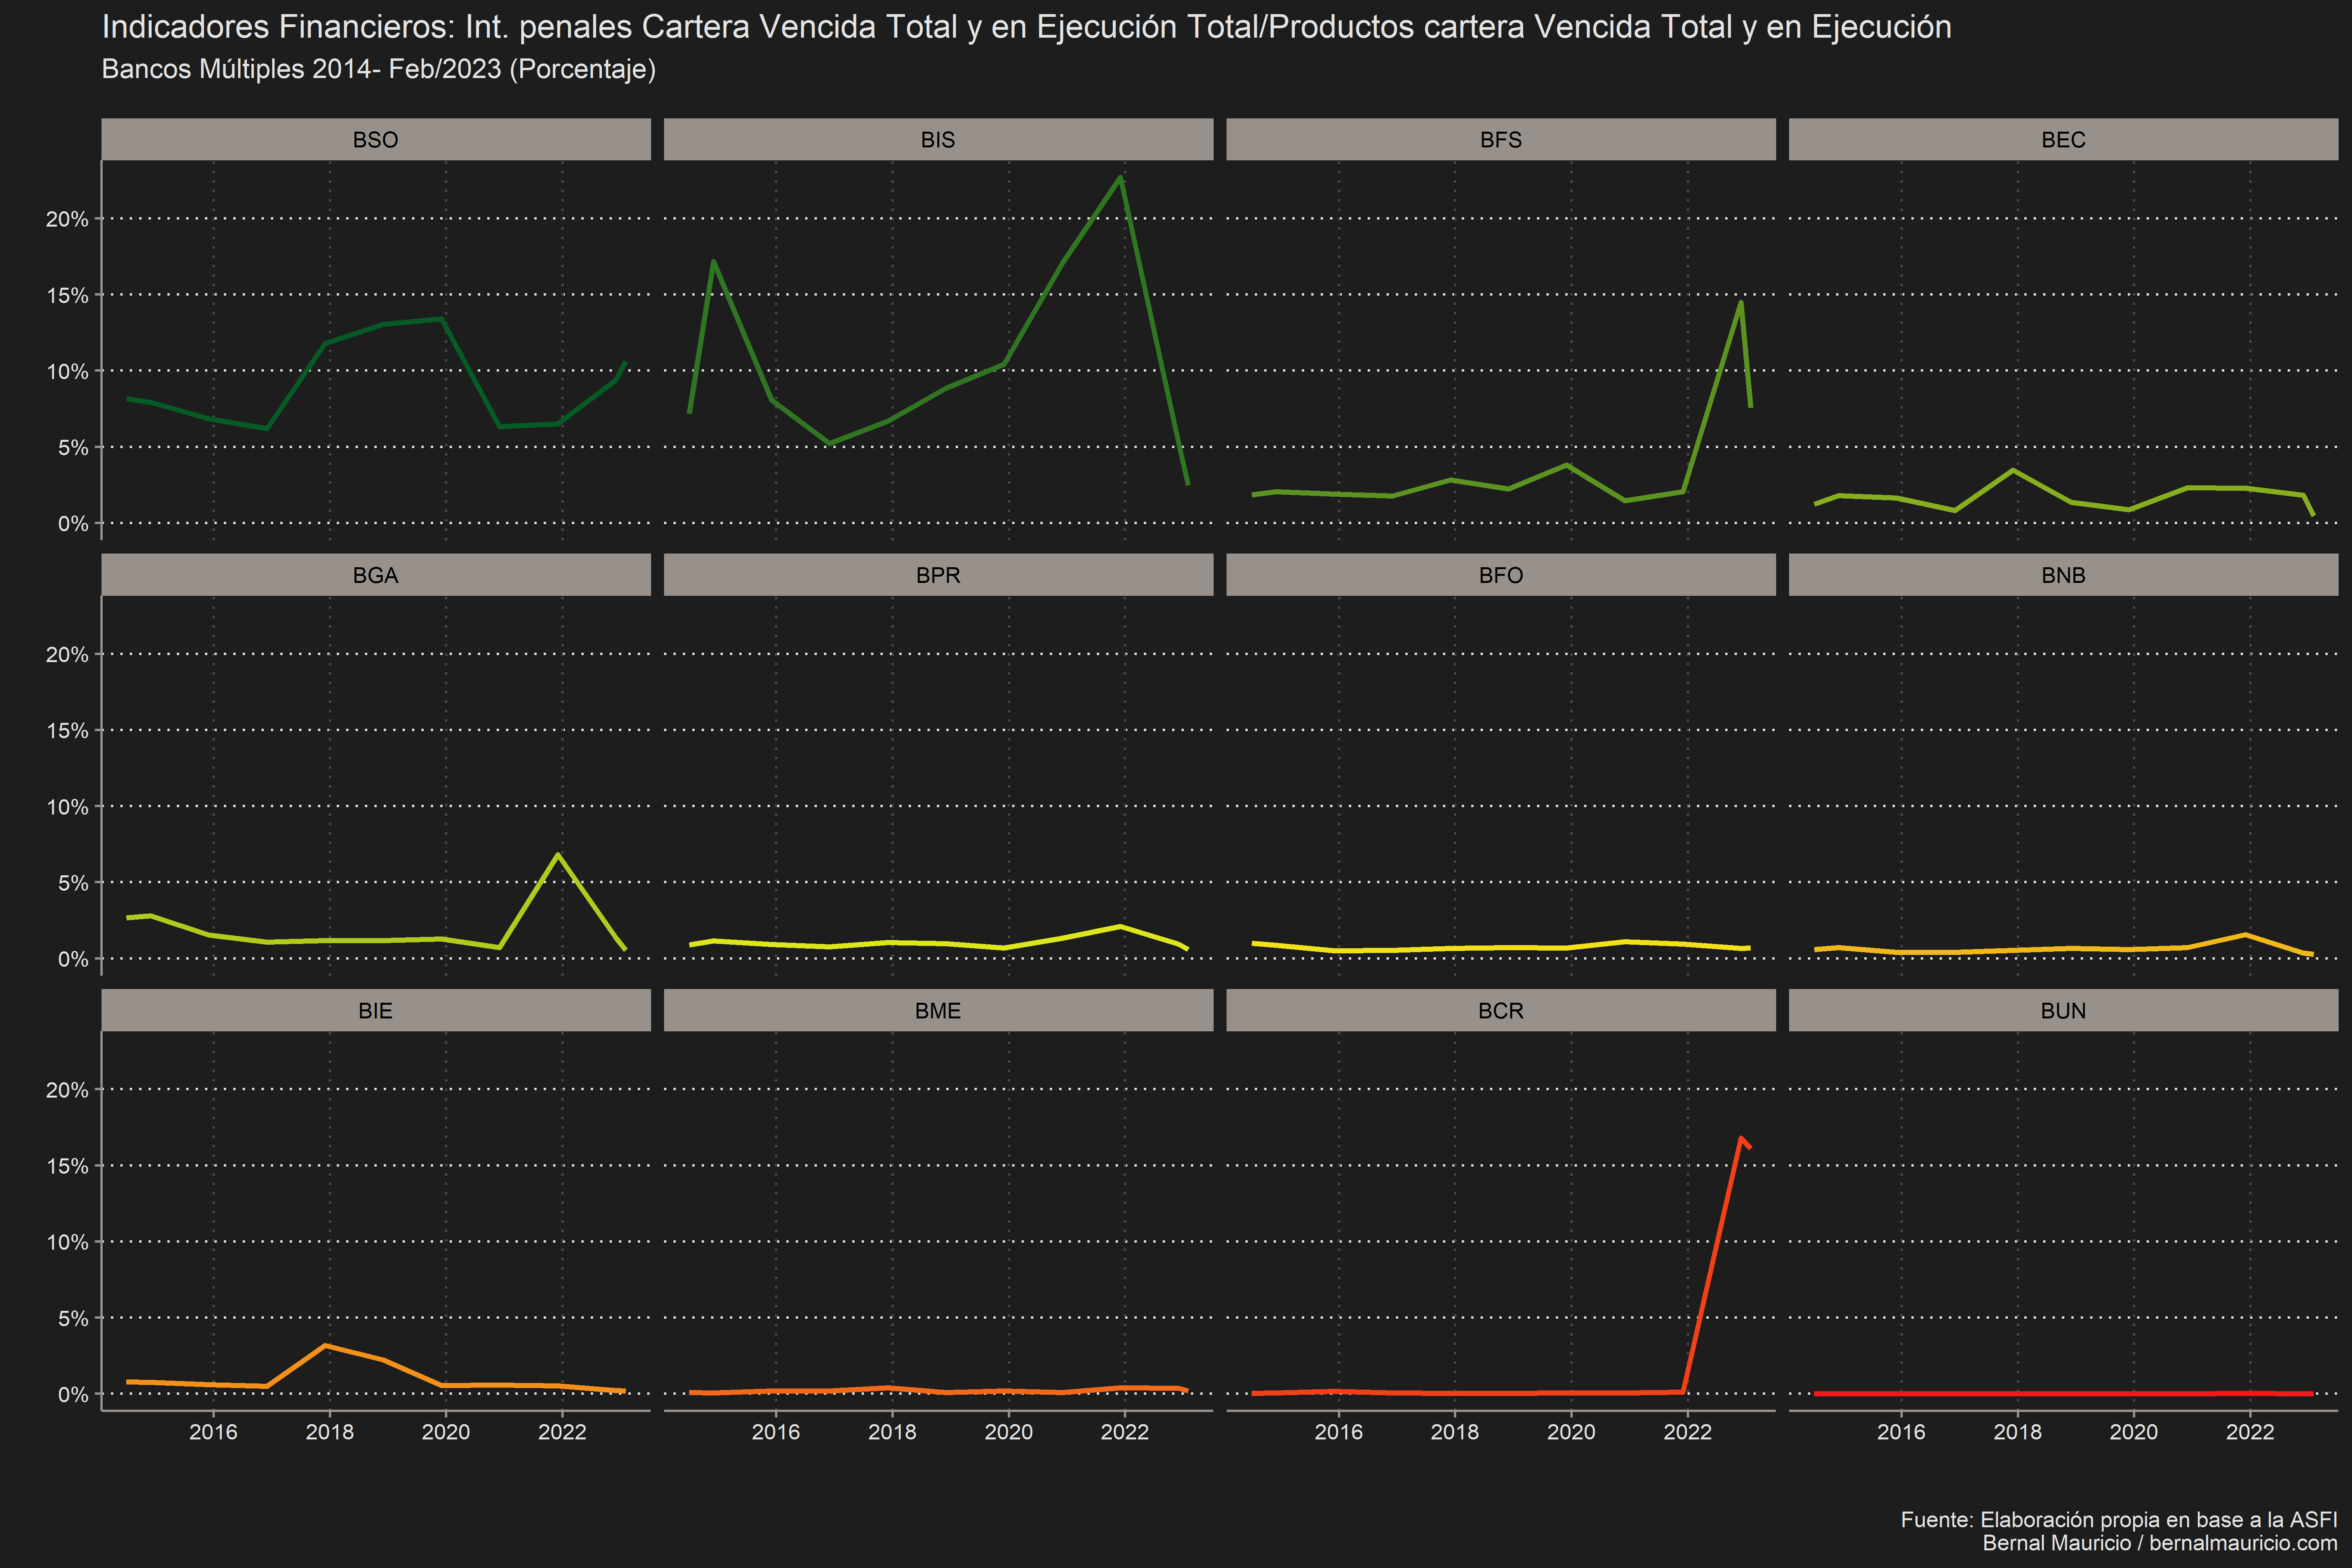The image size is (2352, 1568).
Task: Click '2016' under the BUN chart
Action: point(1901,1432)
